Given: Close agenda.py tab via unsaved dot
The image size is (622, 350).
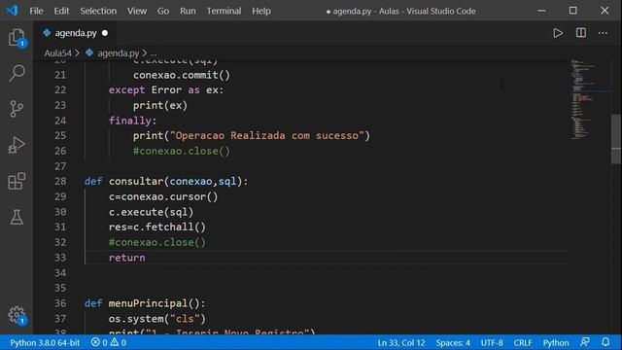Looking at the screenshot, I should 105,33.
